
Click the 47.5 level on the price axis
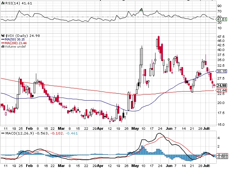pyautogui.click(x=221, y=37)
